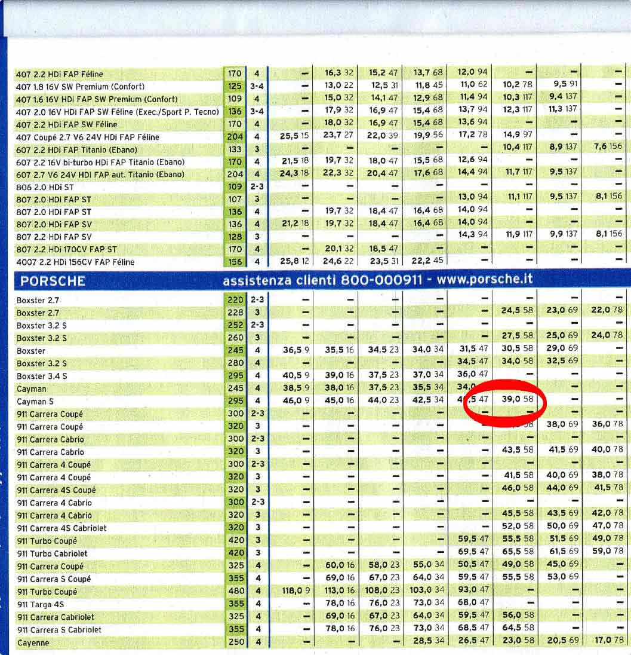Click the 911 Carrera 4S Coupé name
This screenshot has height=655, width=631.
point(56,490)
